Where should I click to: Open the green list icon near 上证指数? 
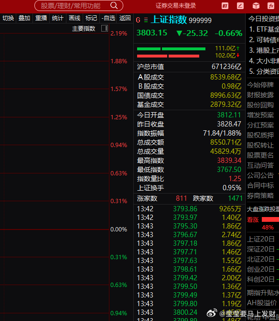[146, 20]
